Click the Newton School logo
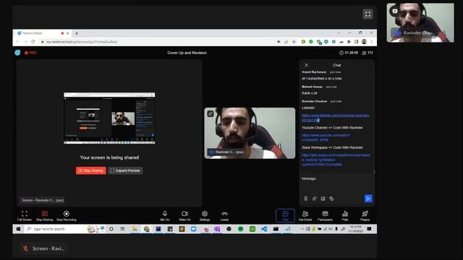 pos(17,53)
